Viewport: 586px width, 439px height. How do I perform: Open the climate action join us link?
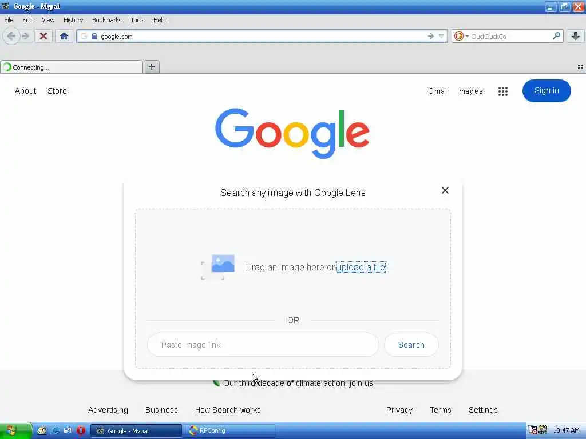coord(298,383)
